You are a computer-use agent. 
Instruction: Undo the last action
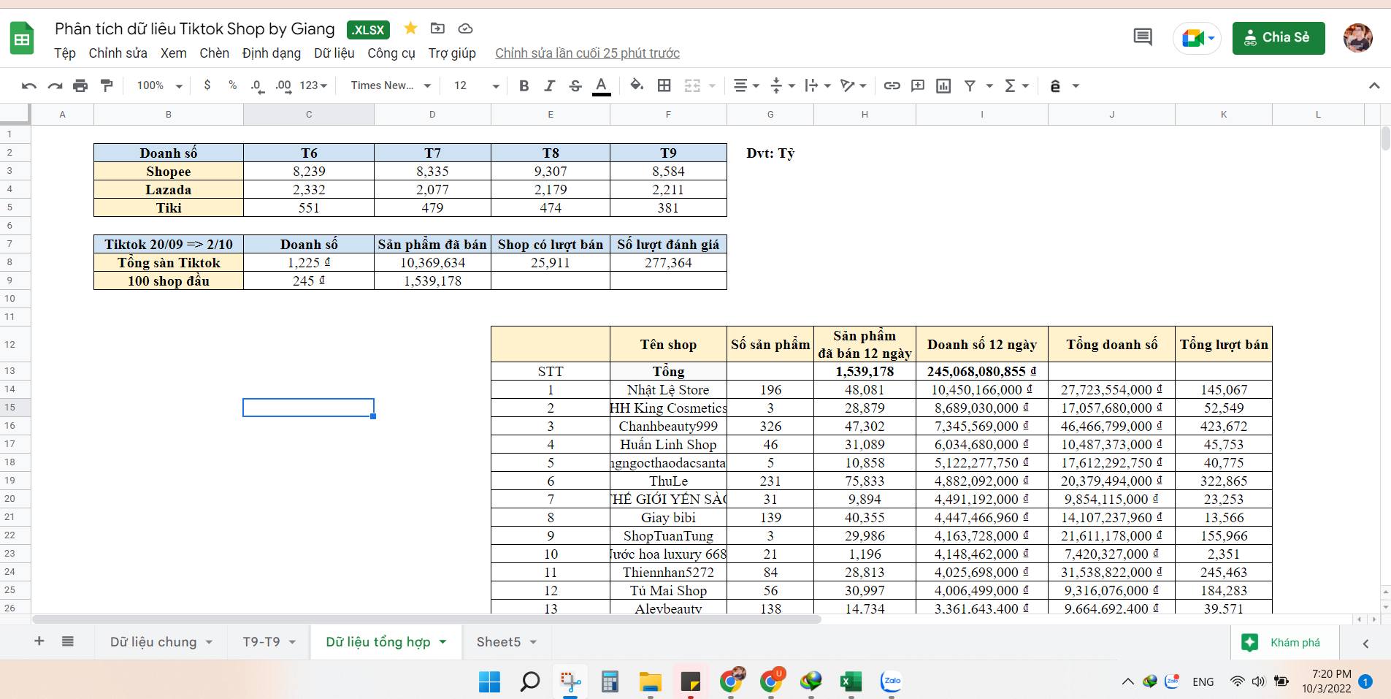pos(29,86)
